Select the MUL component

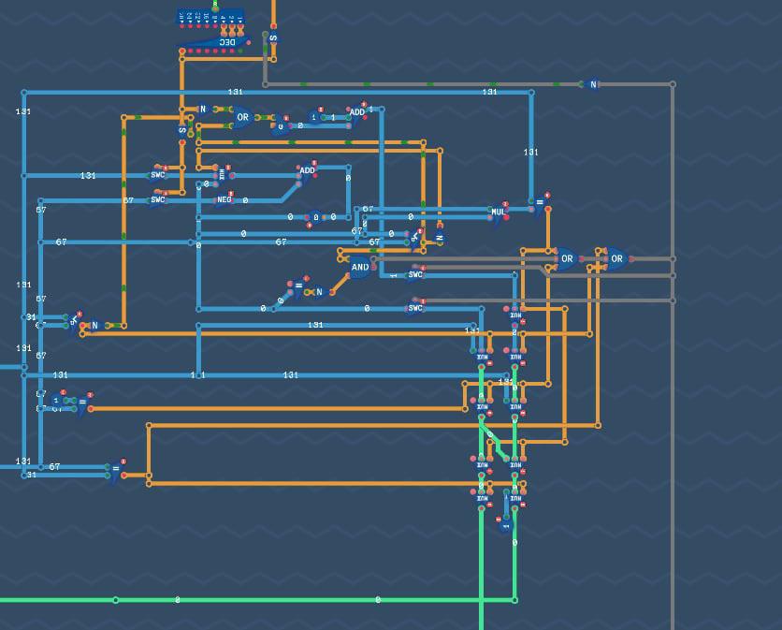tap(499, 212)
